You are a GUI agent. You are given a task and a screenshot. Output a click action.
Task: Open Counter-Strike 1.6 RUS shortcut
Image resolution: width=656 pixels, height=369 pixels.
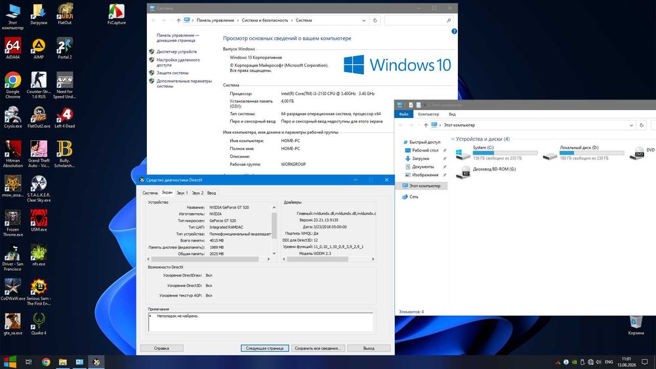click(39, 85)
